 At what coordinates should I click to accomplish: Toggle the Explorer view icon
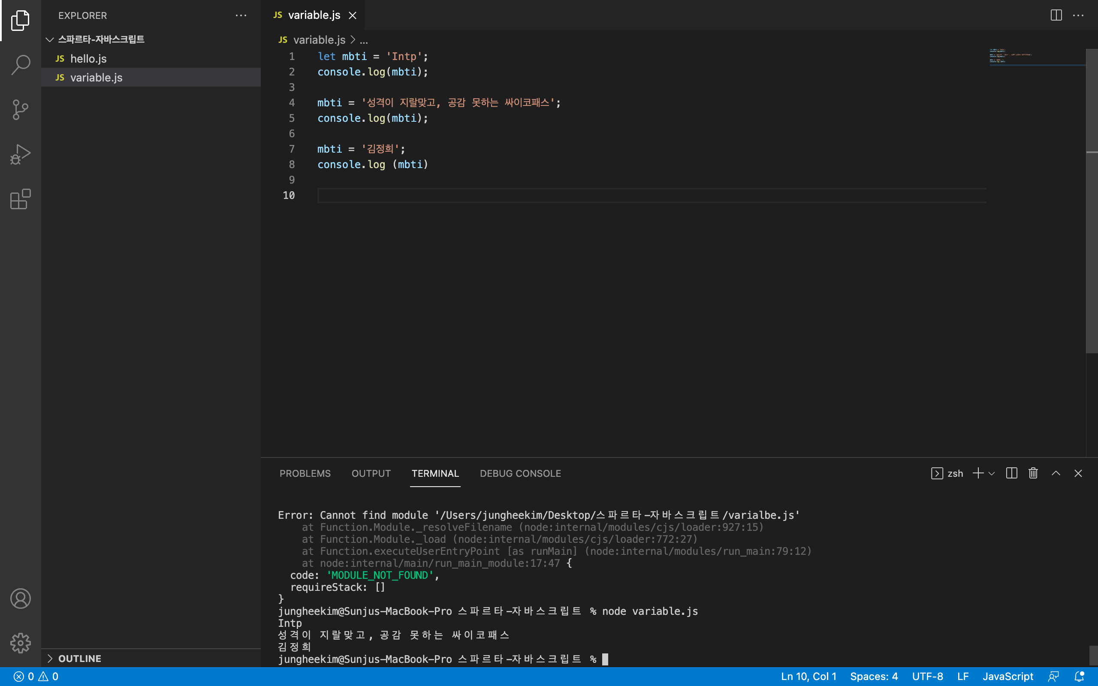[x=21, y=21]
